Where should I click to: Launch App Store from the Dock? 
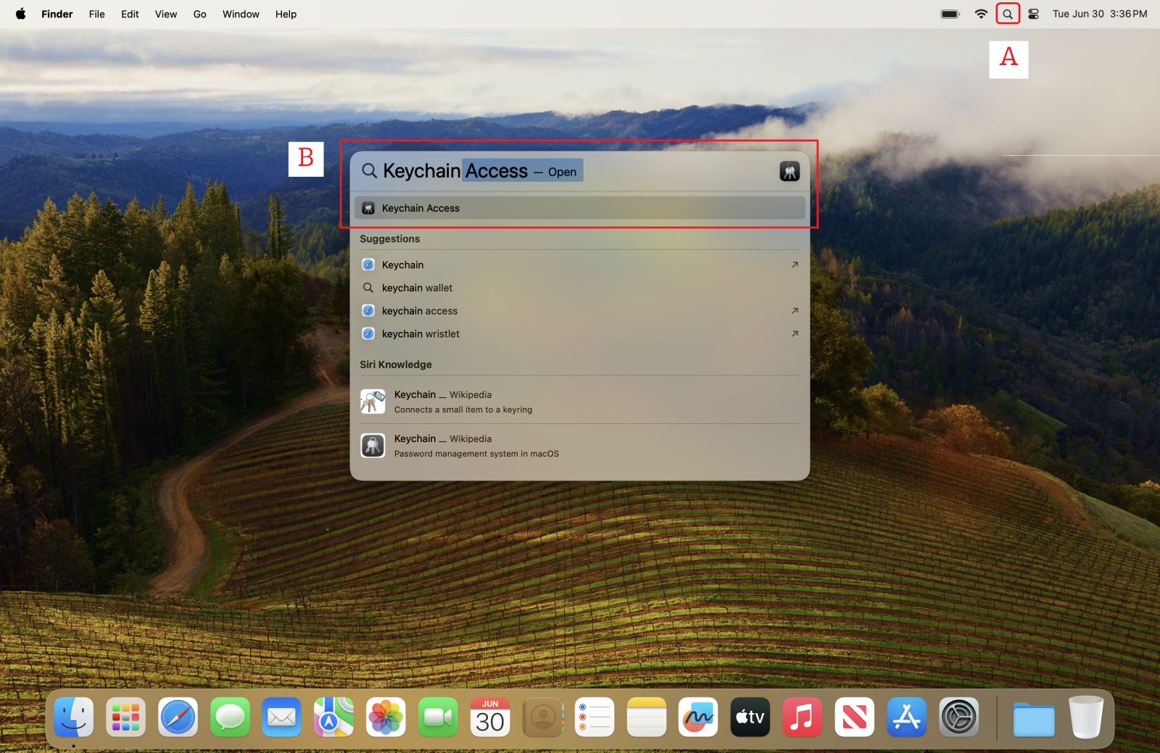click(x=907, y=717)
